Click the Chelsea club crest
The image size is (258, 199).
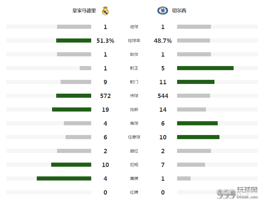click(x=163, y=11)
